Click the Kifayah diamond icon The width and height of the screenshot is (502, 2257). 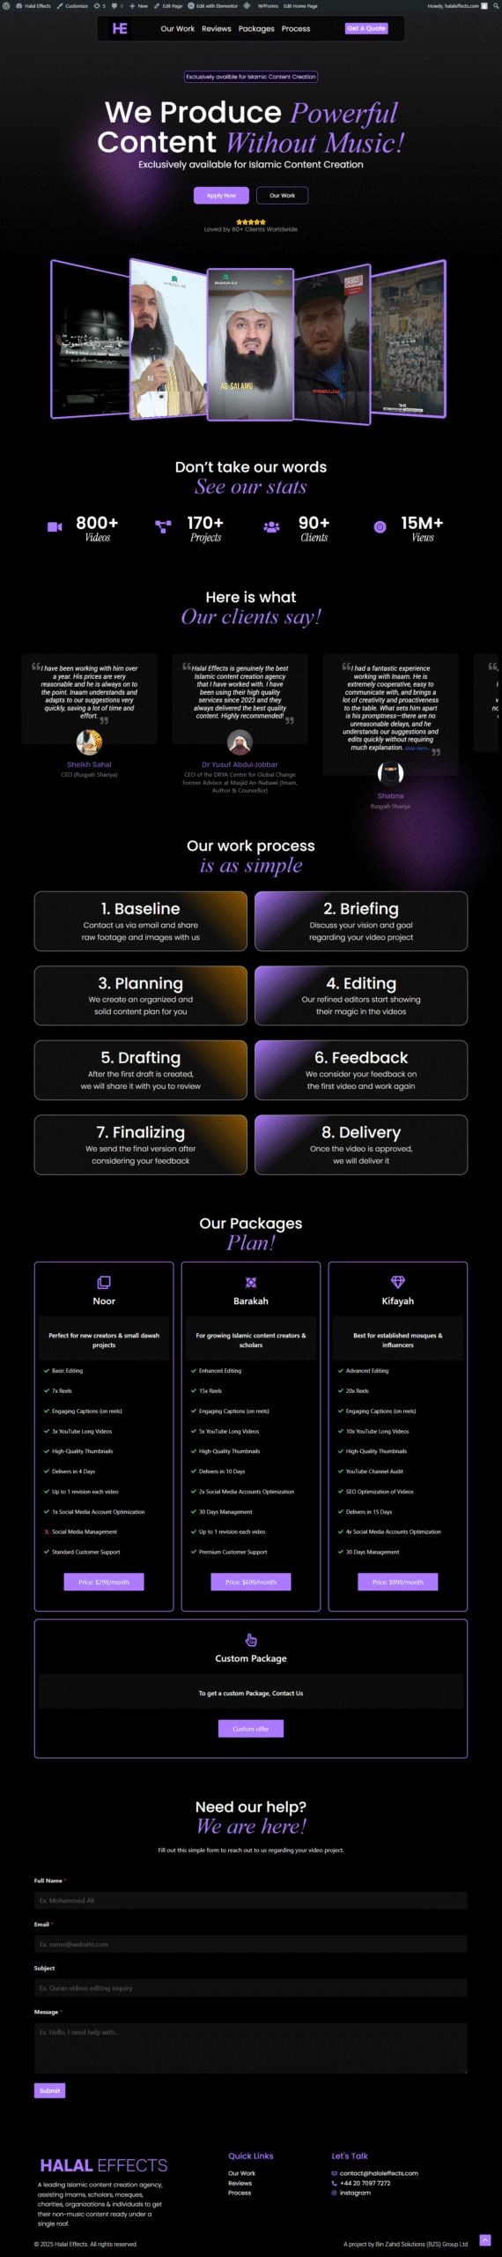pyautogui.click(x=397, y=1282)
